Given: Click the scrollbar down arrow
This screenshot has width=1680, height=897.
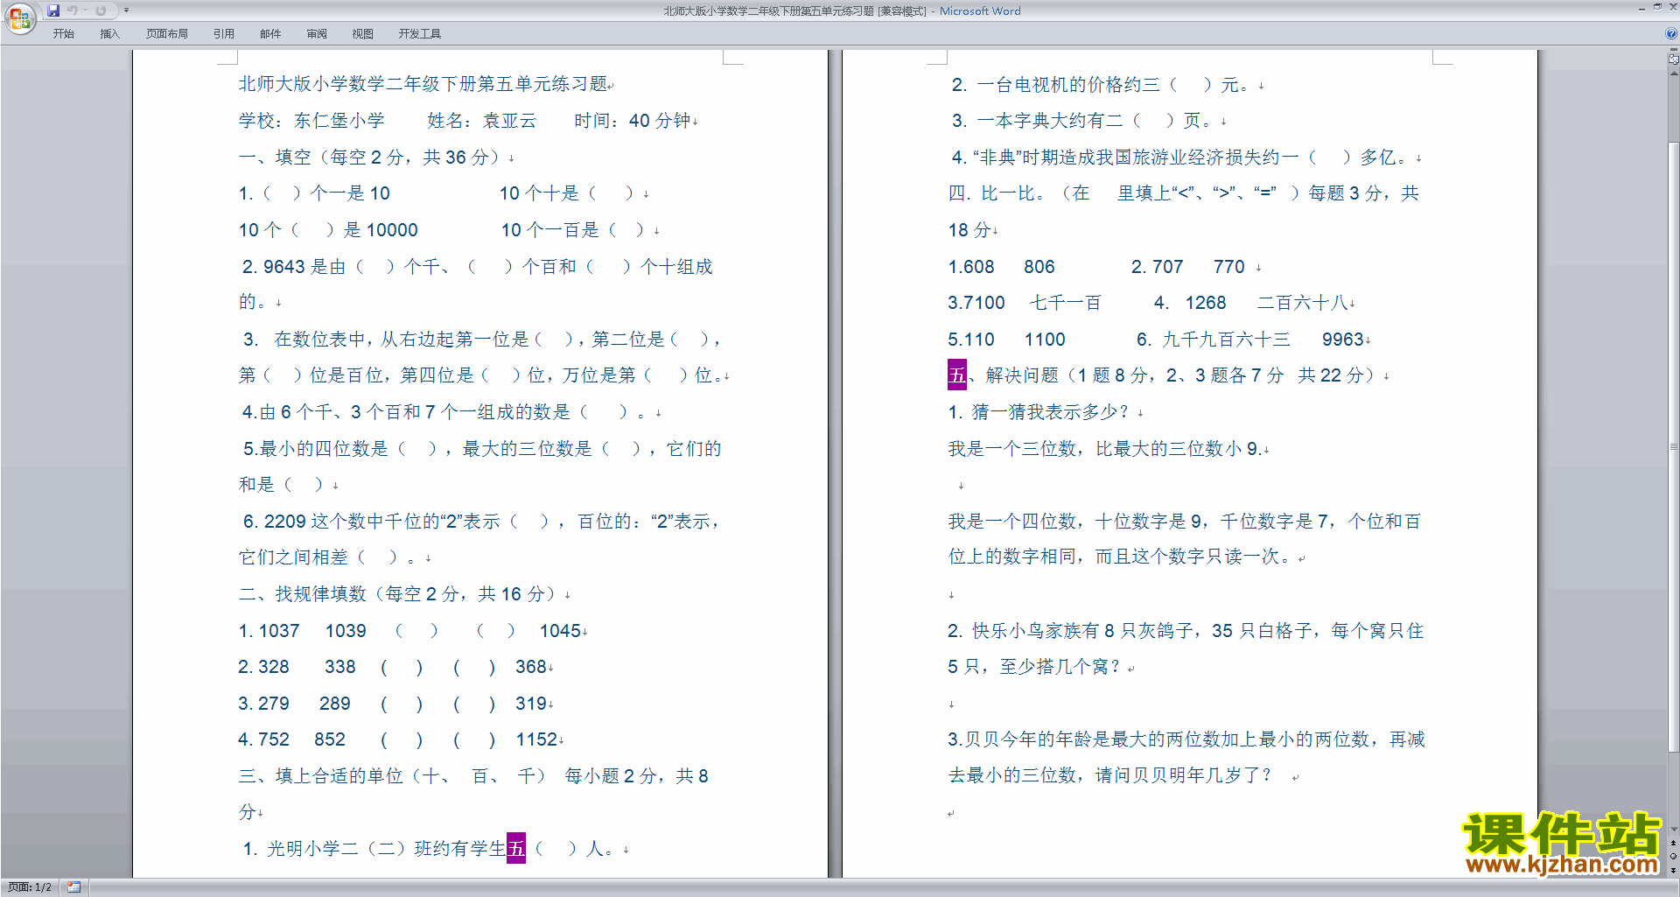Looking at the screenshot, I should (1673, 830).
